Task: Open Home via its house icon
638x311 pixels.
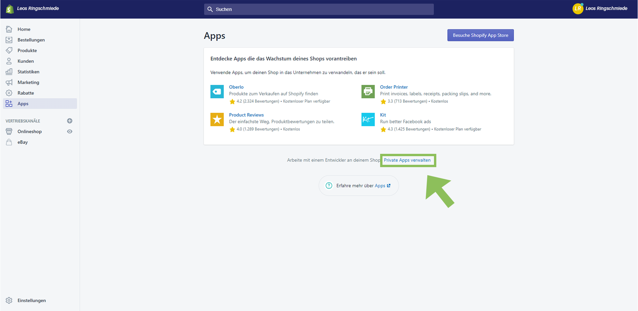Action: coord(9,29)
